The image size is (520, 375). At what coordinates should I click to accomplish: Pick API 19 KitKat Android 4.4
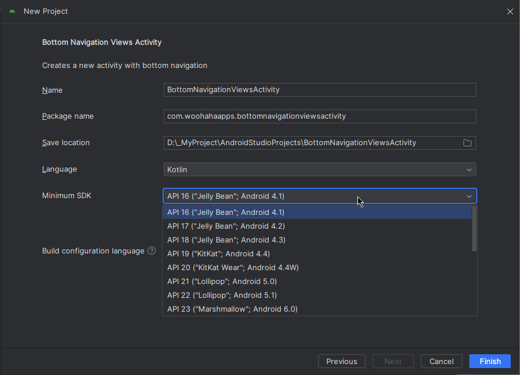click(x=317, y=254)
